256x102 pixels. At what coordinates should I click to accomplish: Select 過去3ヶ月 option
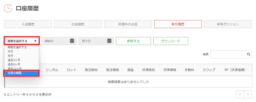14,60
